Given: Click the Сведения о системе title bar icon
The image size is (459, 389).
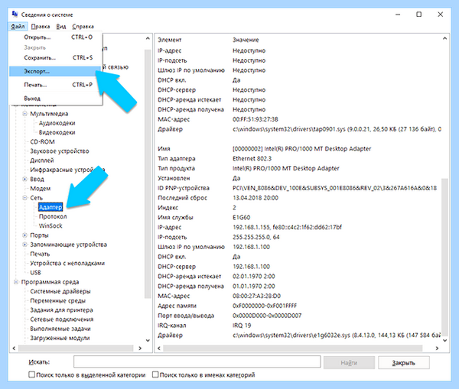Looking at the screenshot, I should click(15, 14).
